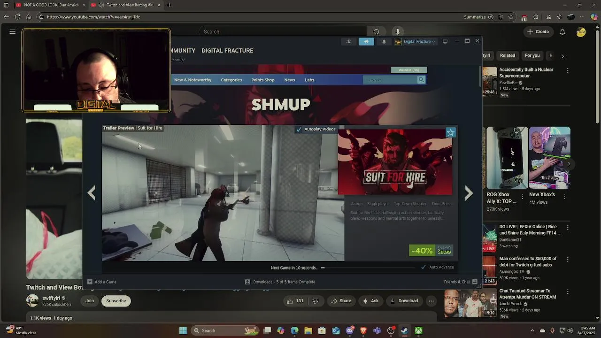Image resolution: width=601 pixels, height=338 pixels.
Task: Open Windows Start menu
Action: coord(183,330)
